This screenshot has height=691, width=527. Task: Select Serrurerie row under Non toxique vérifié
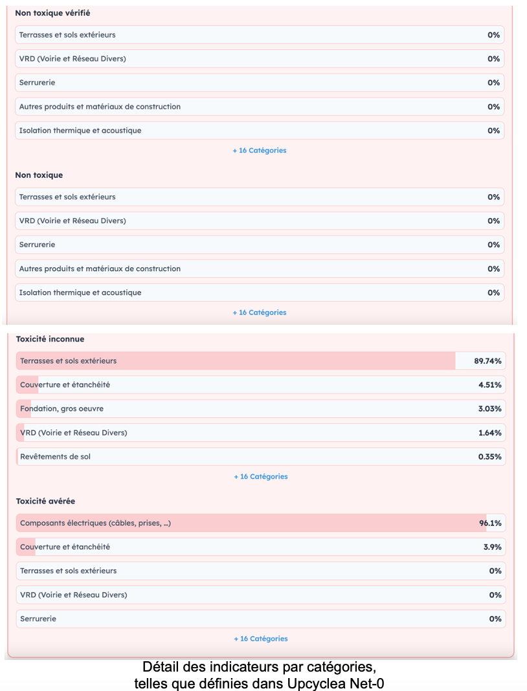coord(260,82)
